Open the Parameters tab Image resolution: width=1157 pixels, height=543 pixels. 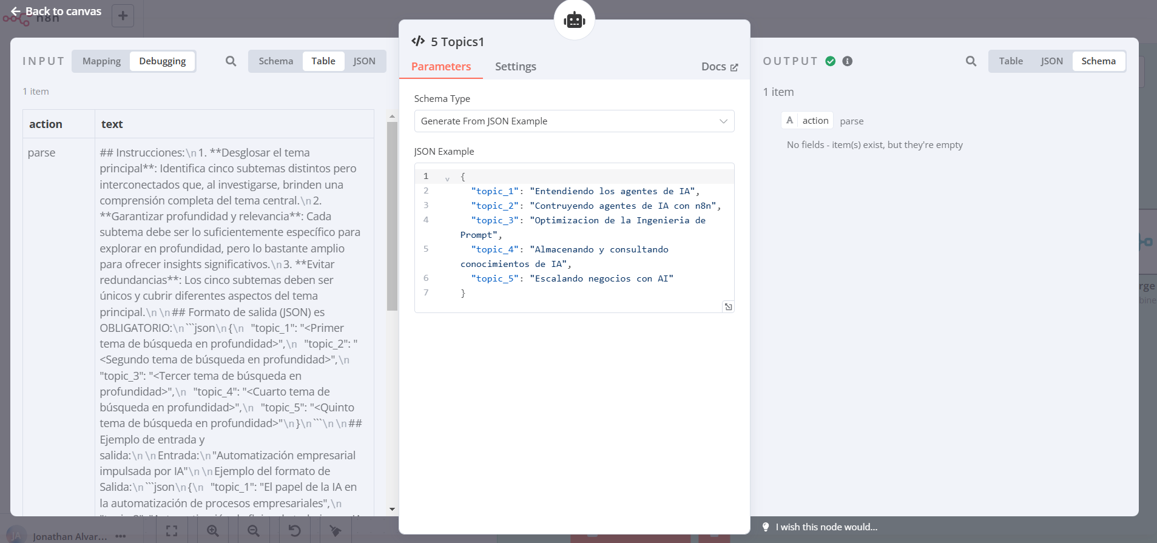pyautogui.click(x=441, y=67)
